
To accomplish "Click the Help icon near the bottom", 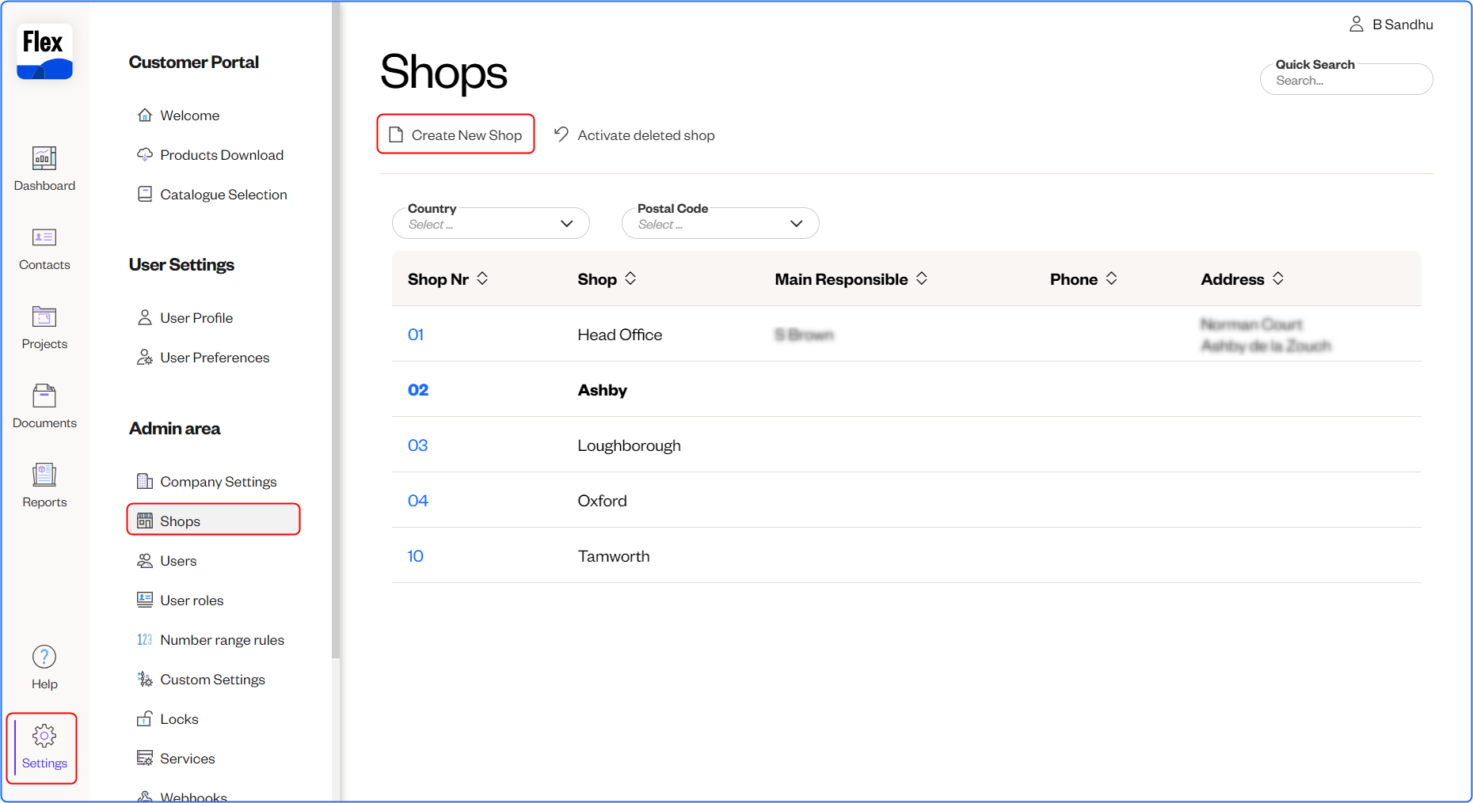I will pos(44,665).
